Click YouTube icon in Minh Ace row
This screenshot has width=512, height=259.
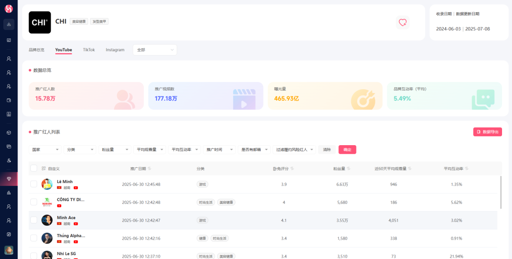tap(76, 224)
